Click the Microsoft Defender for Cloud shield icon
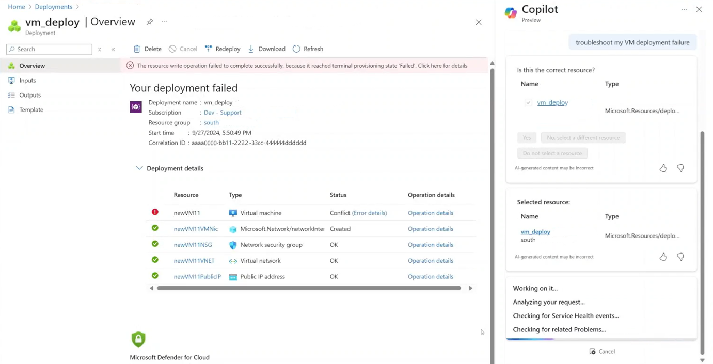This screenshot has height=364, width=713. tap(138, 339)
